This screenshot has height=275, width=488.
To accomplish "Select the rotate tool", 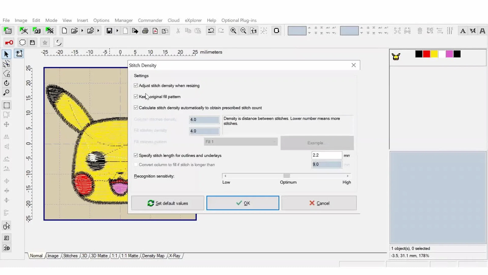I will [6, 83].
